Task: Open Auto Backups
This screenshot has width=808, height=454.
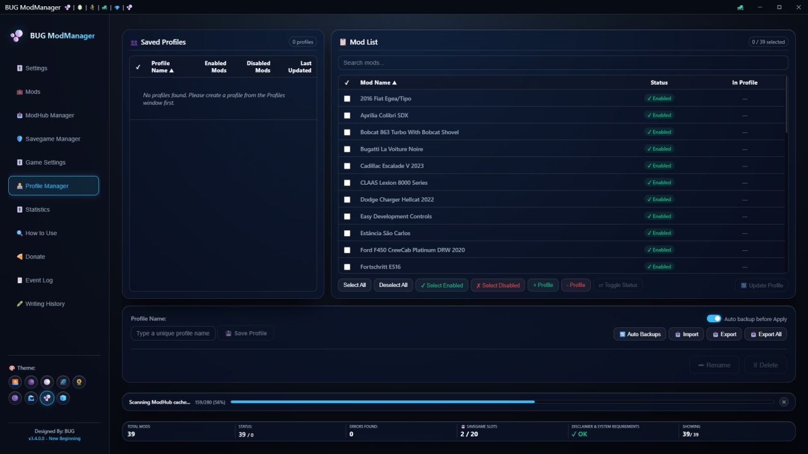Action: [x=640, y=334]
